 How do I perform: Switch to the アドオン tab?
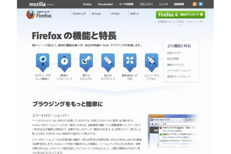pos(115,14)
